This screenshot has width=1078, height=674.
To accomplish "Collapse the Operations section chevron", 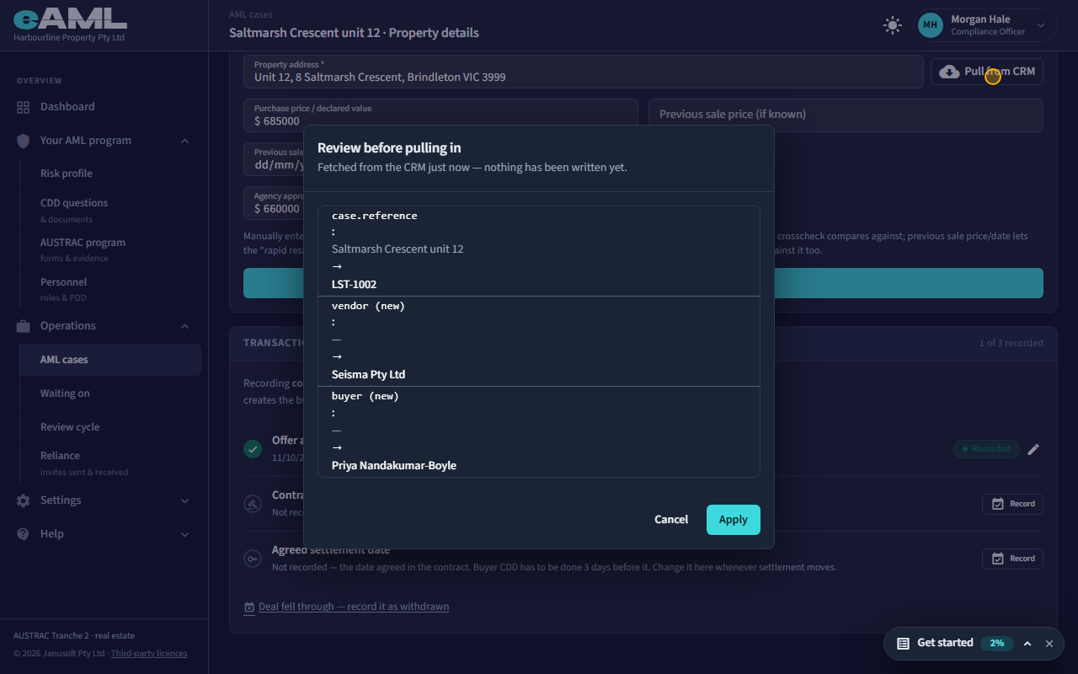I will 184,326.
